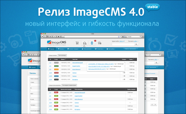Open the Настройки menu dropdown
The height and width of the screenshot is (114, 186).
111,49
